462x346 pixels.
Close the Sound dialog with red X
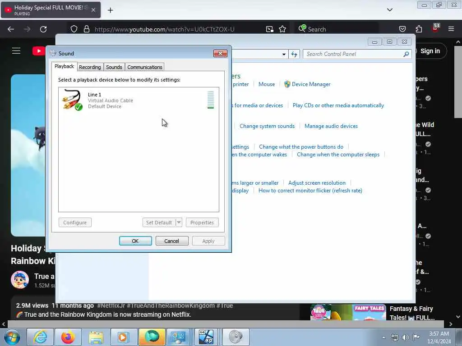coord(220,53)
